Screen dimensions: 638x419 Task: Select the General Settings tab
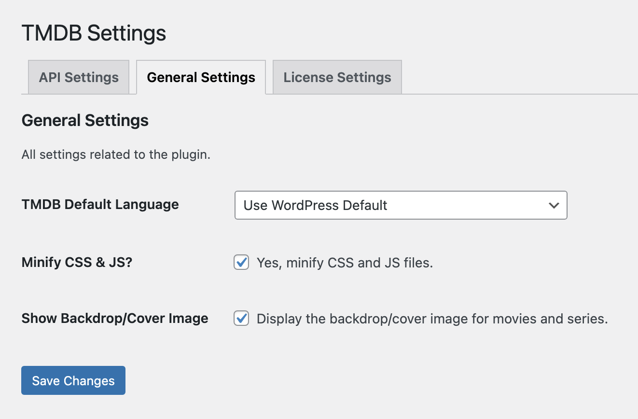pyautogui.click(x=201, y=77)
